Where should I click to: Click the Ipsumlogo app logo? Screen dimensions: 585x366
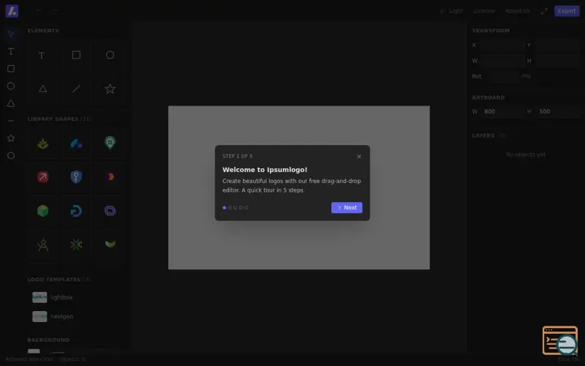[x=12, y=11]
